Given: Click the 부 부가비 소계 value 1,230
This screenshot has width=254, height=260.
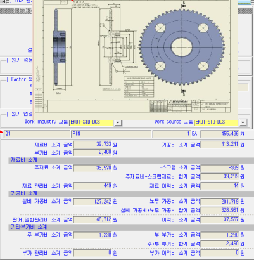Looking at the screenshot, I should click(x=220, y=235).
